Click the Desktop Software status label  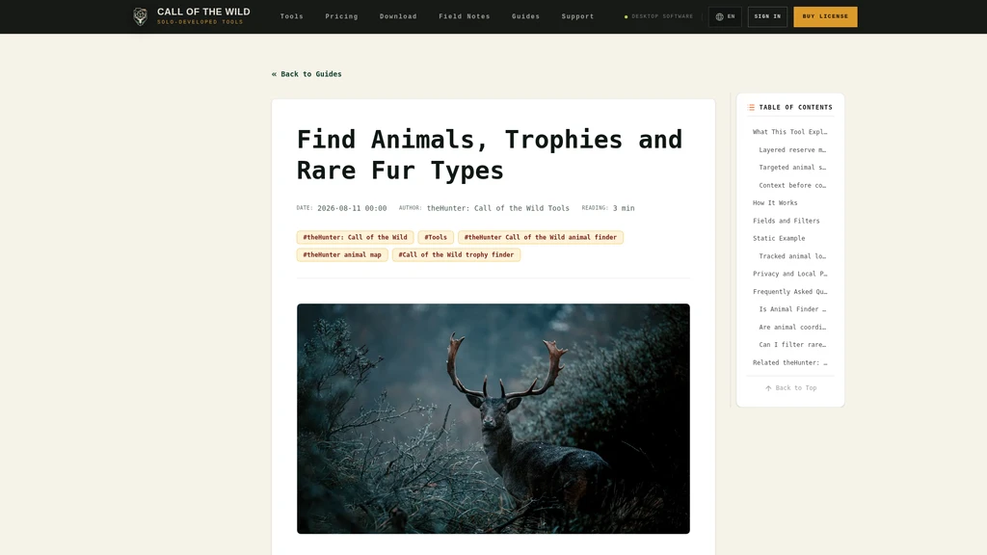[x=658, y=17]
